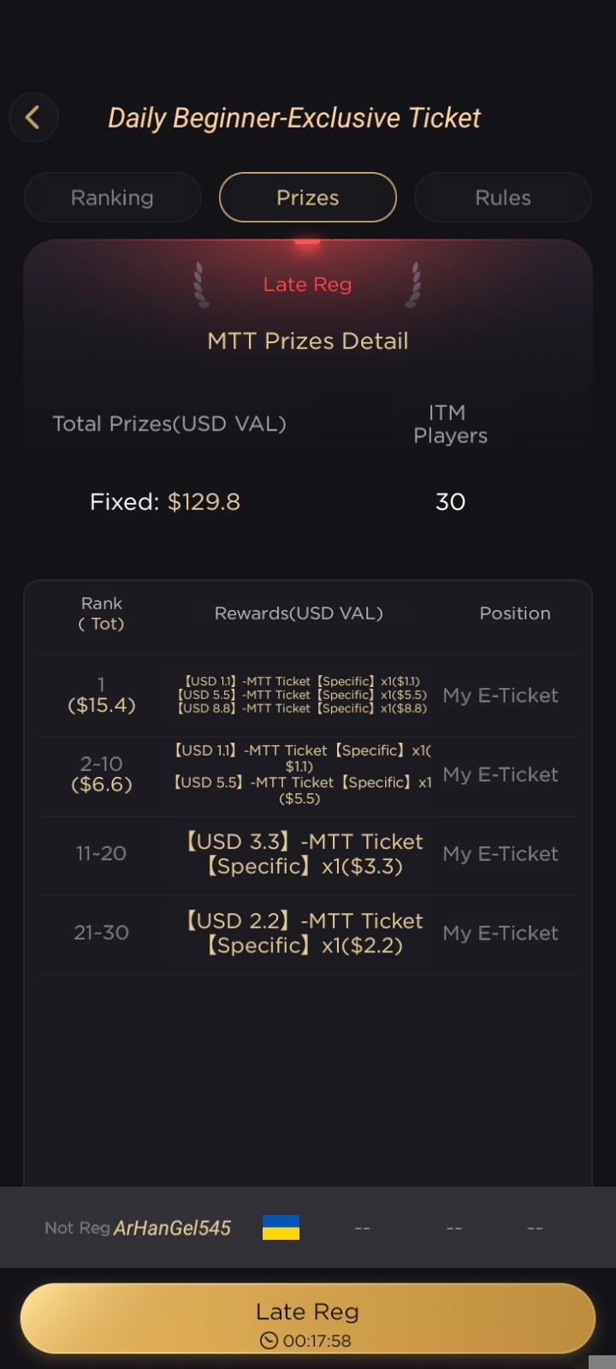616x1369 pixels.
Task: Open My E-Ticket for rank 2~10
Action: [x=500, y=774]
